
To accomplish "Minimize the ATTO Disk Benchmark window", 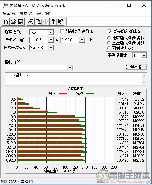I will point(114,5).
